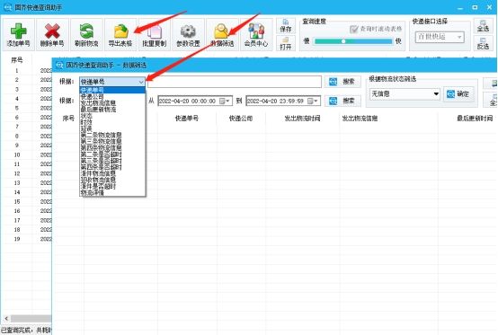This screenshot has height=335, width=498.
Task: Select row 1 in the main table
Action: pyautogui.click(x=27, y=71)
